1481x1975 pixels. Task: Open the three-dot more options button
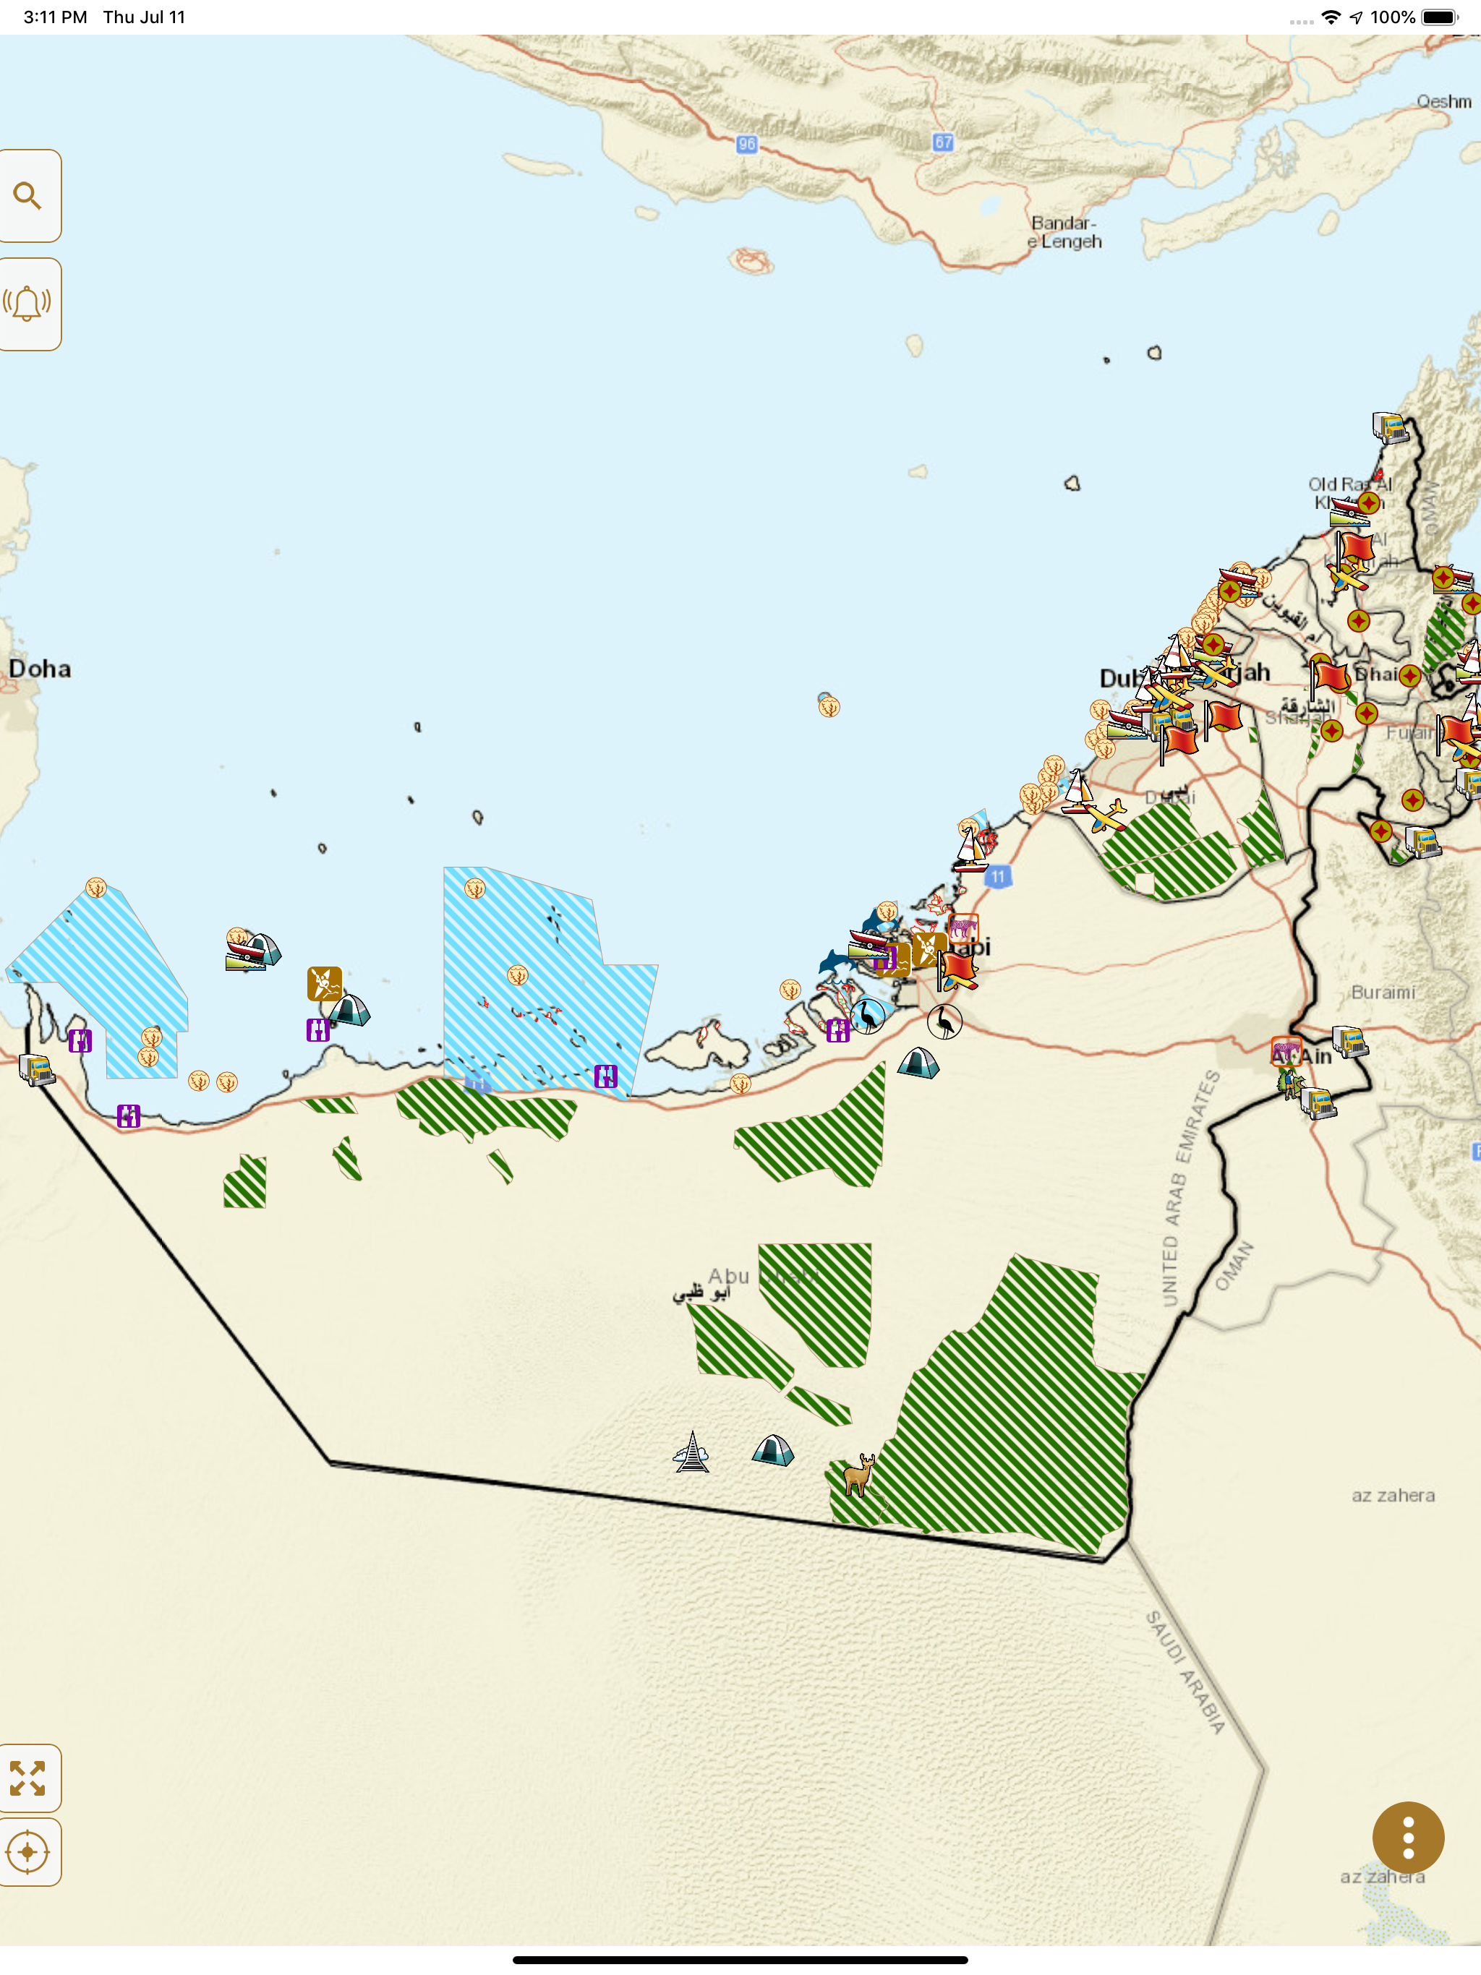tap(1408, 1838)
